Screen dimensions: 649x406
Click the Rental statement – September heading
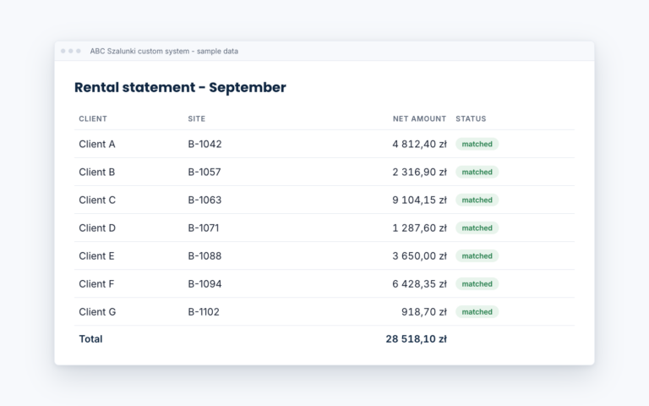click(180, 87)
